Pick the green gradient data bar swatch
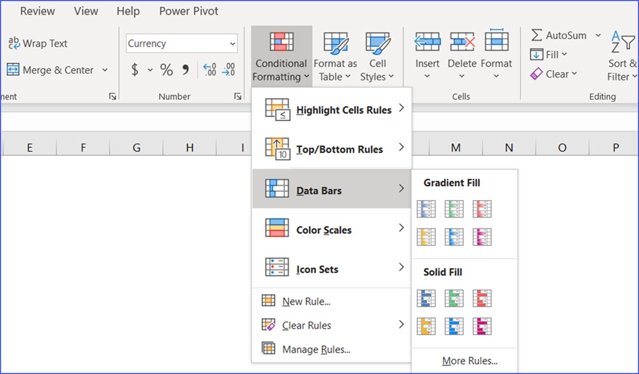 coord(453,209)
